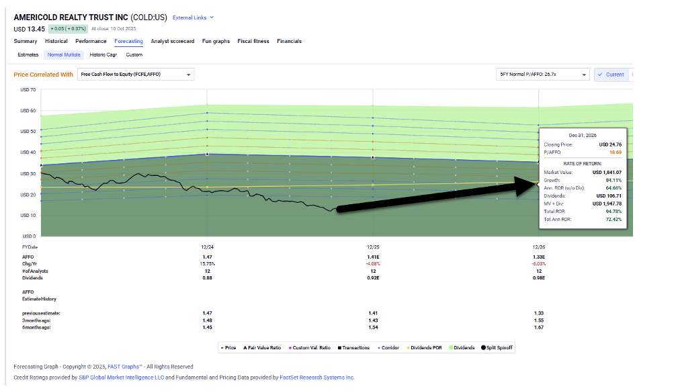The width and height of the screenshot is (674, 391).
Task: Select the Historic Cagr option
Action: (x=103, y=54)
